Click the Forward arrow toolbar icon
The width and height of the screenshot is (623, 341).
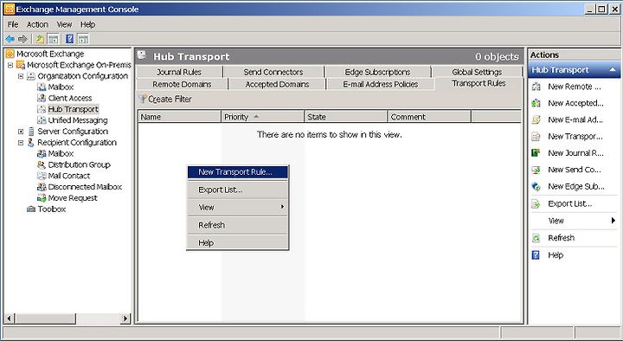coord(22,39)
